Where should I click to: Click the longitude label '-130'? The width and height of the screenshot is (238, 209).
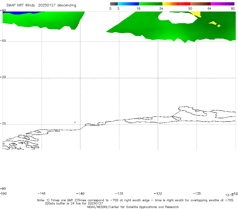click(158, 194)
